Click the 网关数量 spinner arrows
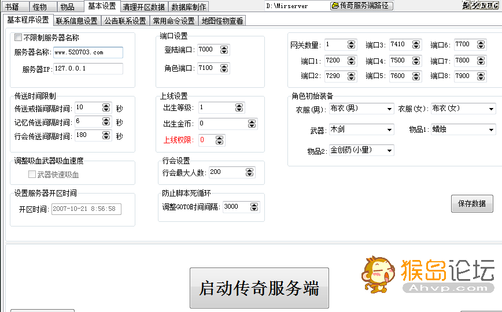The image size is (502, 312). 352,44
